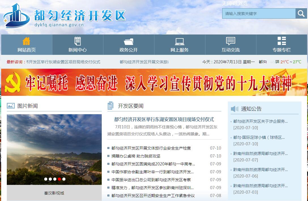The image size is (308, 201).
Task: Click the 专题专栏 grid icon
Action: (281, 41)
